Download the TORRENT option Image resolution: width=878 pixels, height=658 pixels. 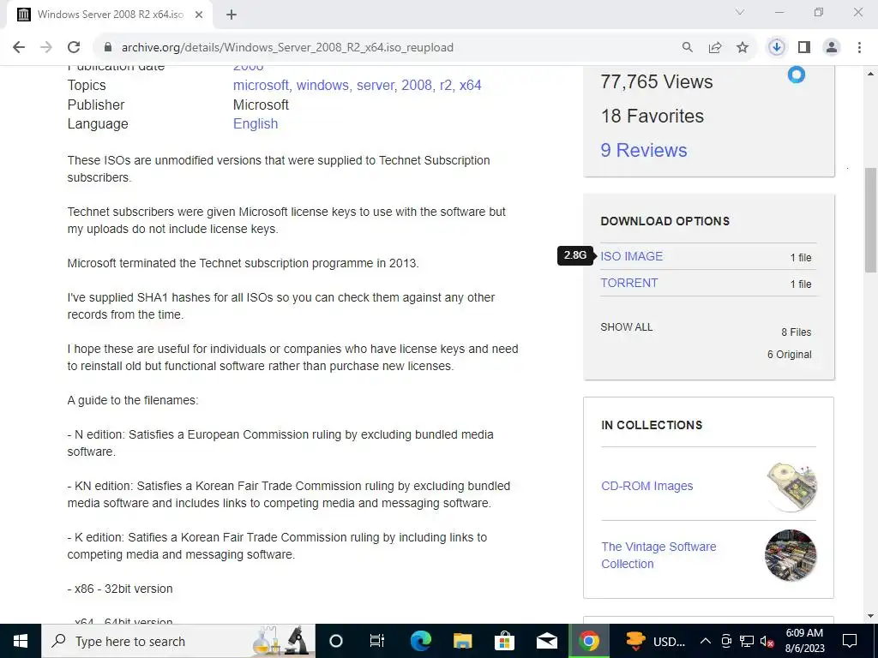tap(628, 283)
